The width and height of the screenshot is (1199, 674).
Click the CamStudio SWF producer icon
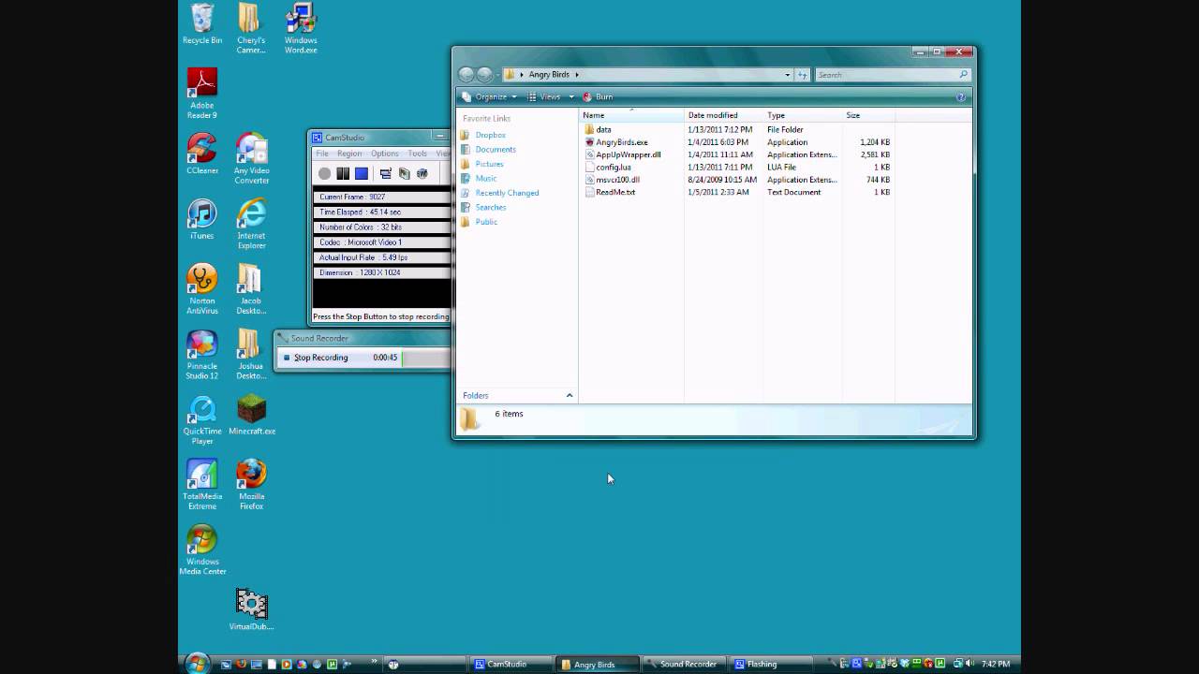point(422,173)
